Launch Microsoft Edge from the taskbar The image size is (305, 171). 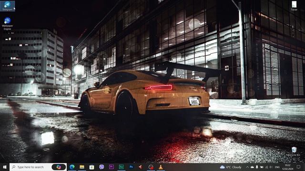tap(72, 167)
